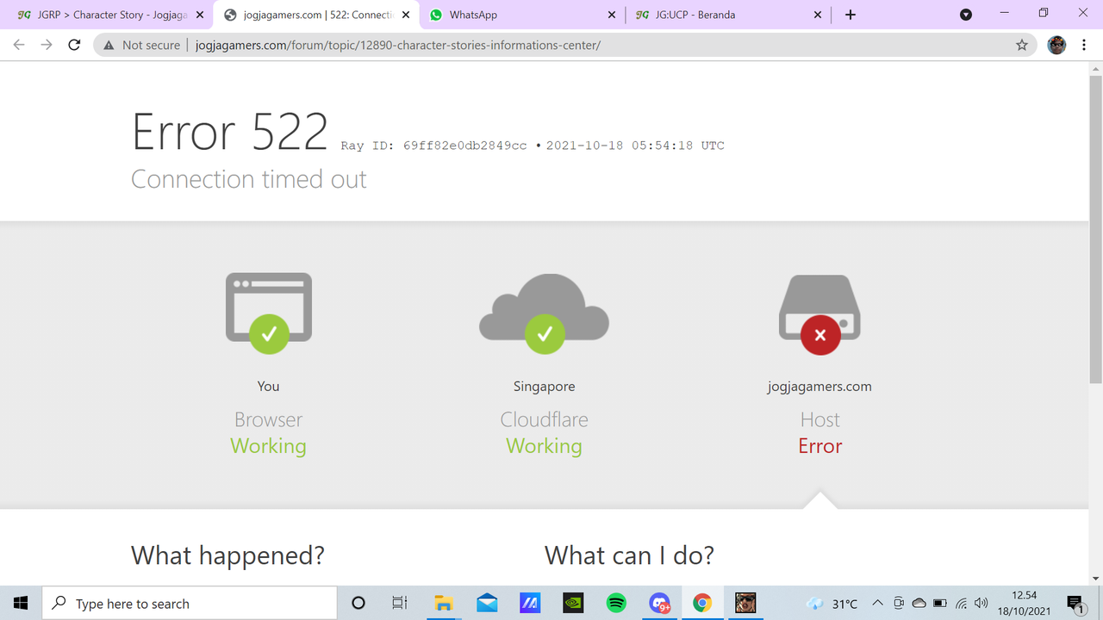
Task: Open the tab search dropdown arrow
Action: [966, 15]
